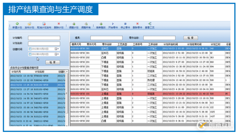Click the 上模座 row with 计划工时 122
This screenshot has width=237, height=134.
click(150, 107)
